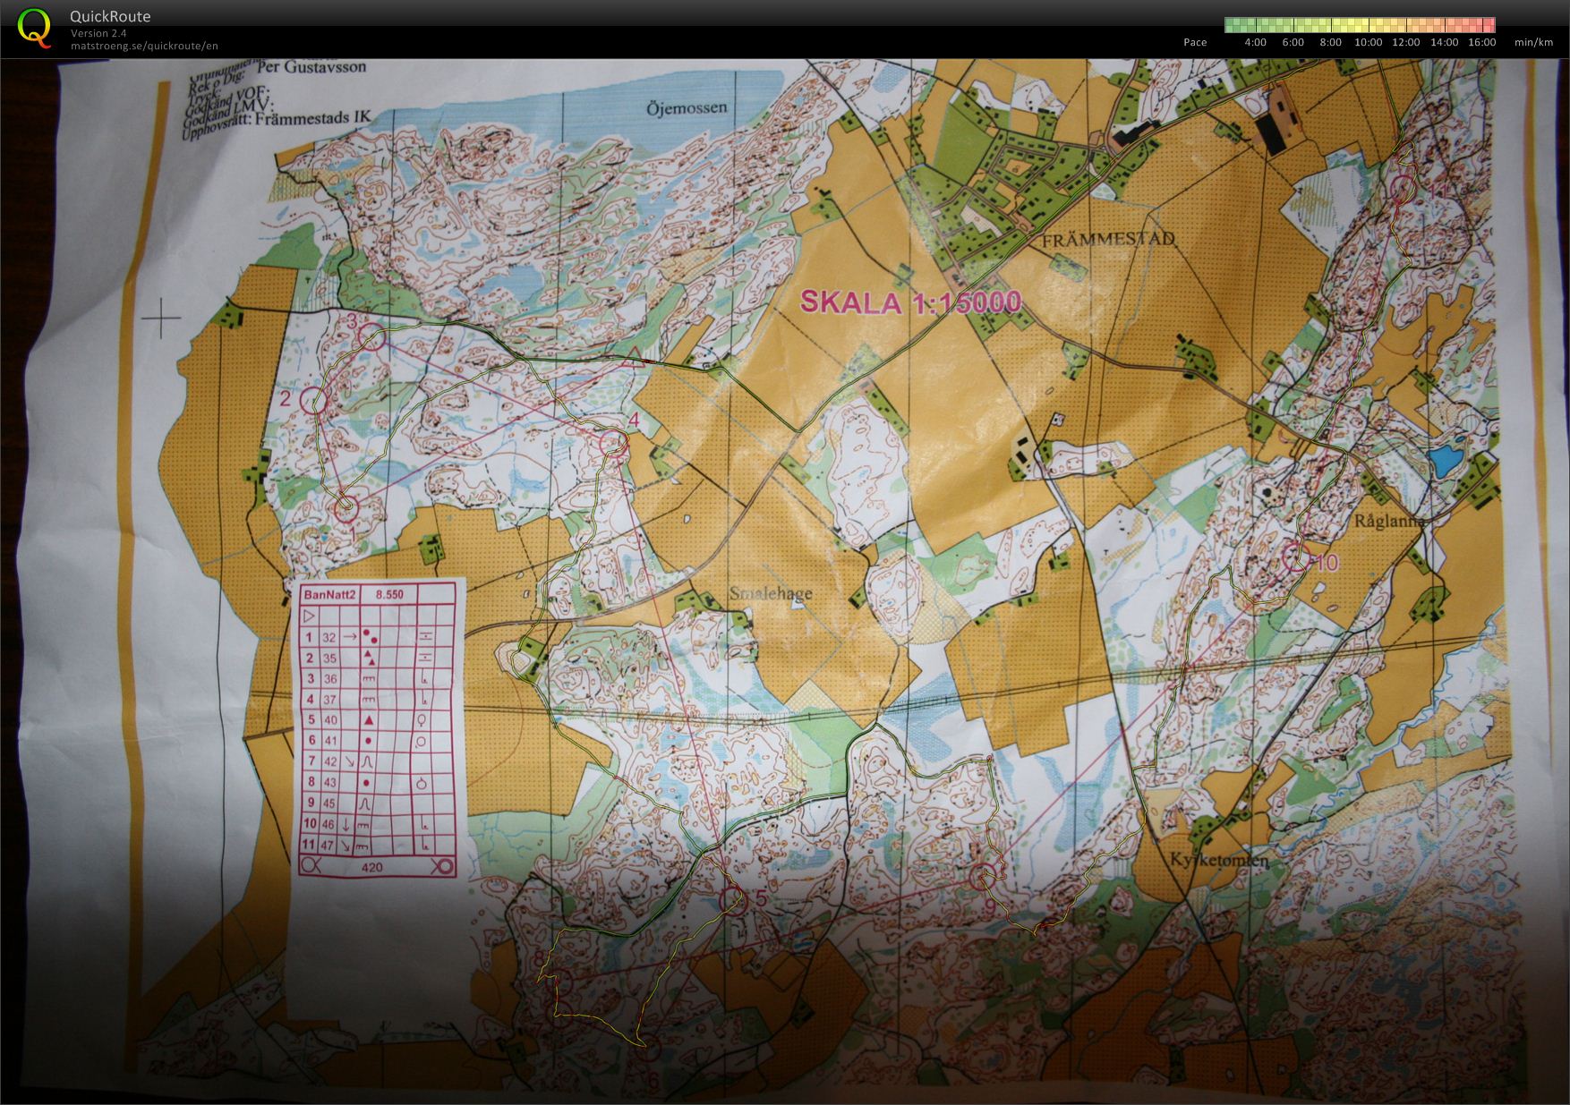
Task: Click the black registration cross on map margin
Action: point(161,317)
